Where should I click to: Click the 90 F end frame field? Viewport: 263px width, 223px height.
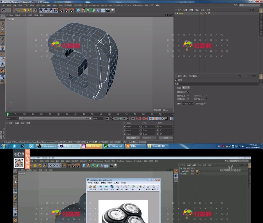click(x=98, y=119)
